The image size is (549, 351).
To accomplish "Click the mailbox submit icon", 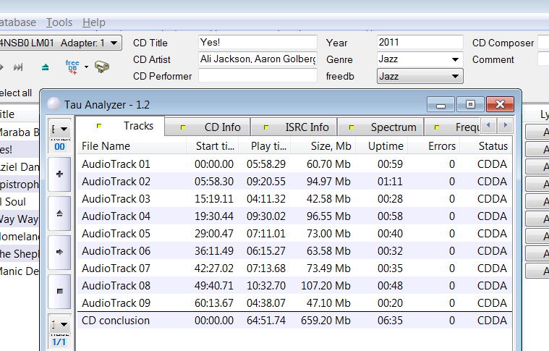I will click(x=102, y=67).
